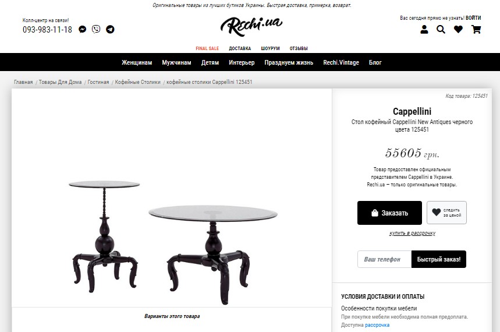Toggle price tracking heart button
500x332 pixels.
coord(446,213)
